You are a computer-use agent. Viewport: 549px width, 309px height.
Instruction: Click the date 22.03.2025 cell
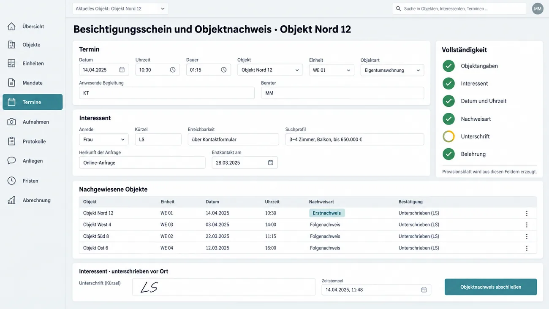217,236
